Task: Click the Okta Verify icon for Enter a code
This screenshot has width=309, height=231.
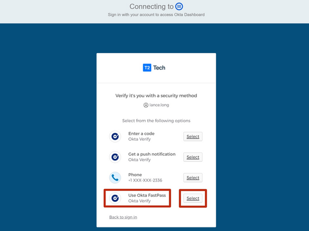Action: coord(115,136)
